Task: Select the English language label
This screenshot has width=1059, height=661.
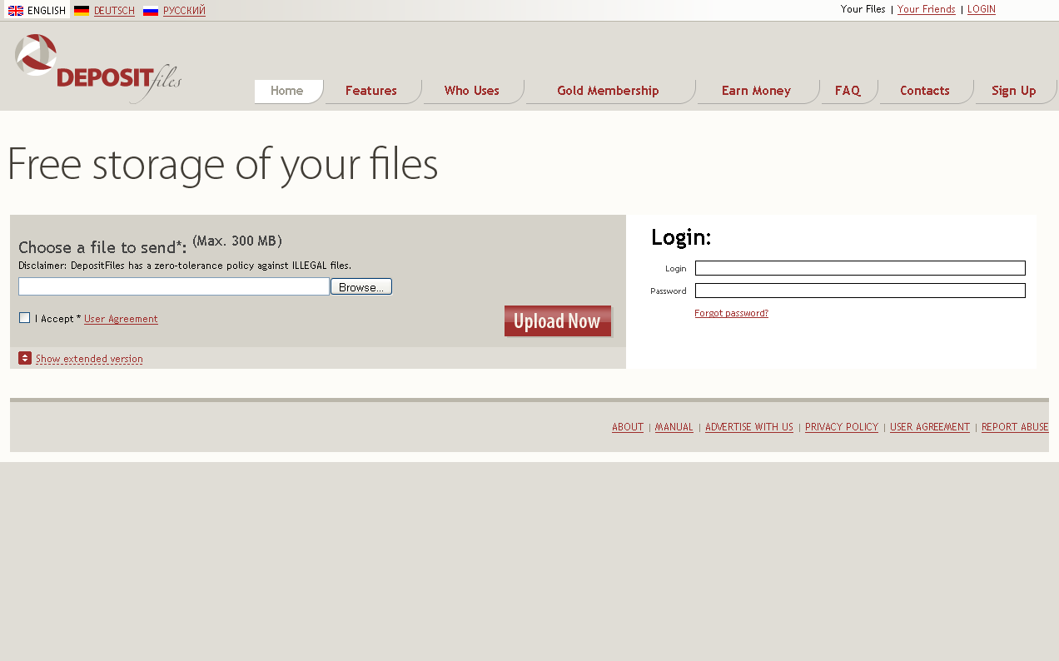Action: click(x=47, y=11)
